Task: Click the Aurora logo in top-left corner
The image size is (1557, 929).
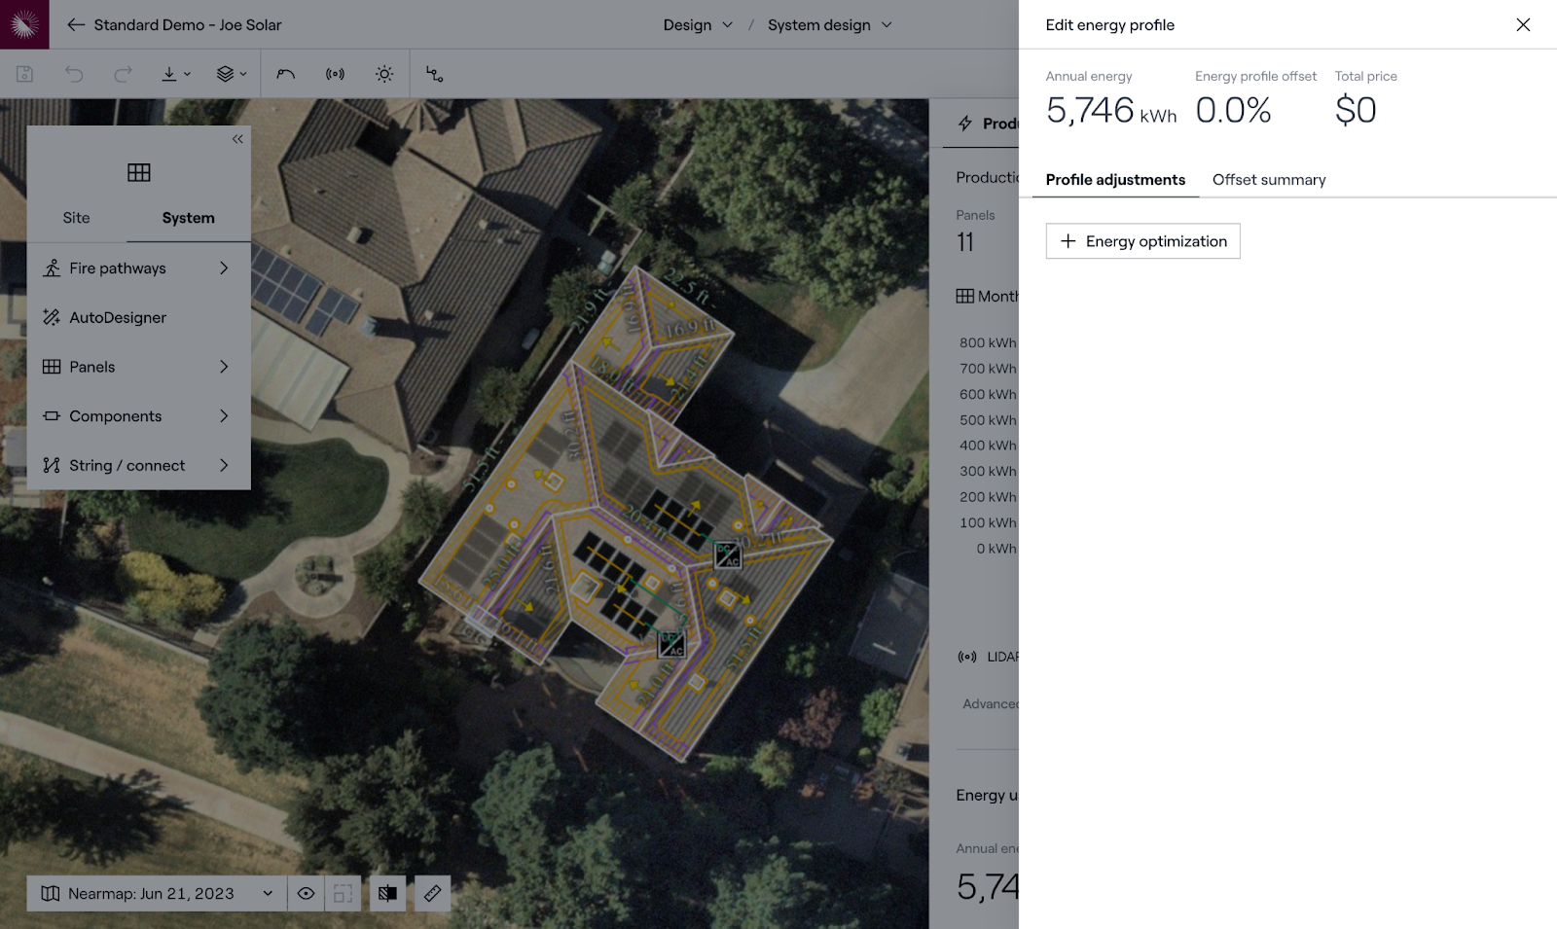Action: [x=24, y=24]
